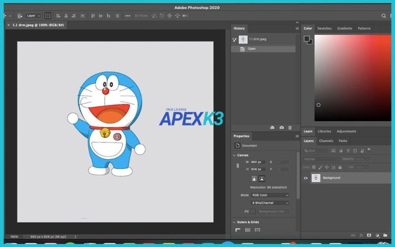This screenshot has width=395, height=247.
Task: Click align right edges icon
Action: (x=74, y=16)
